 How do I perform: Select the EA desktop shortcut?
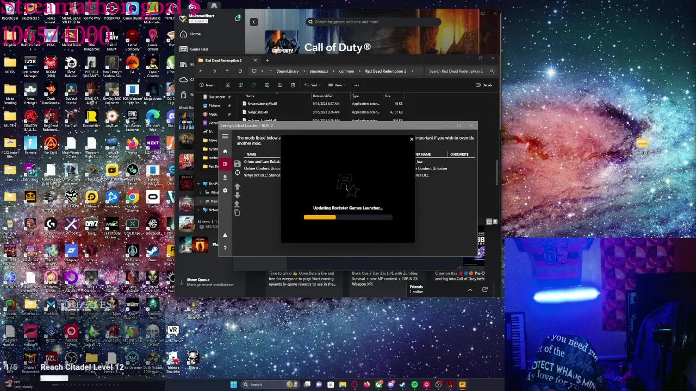pos(132,65)
